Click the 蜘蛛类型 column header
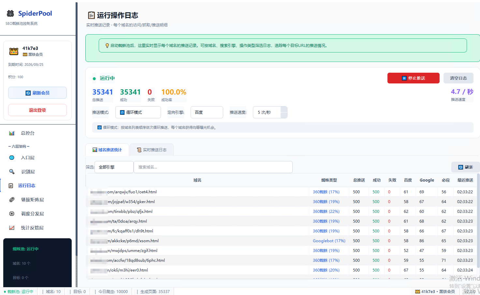This screenshot has height=295, width=480. [x=329, y=180]
